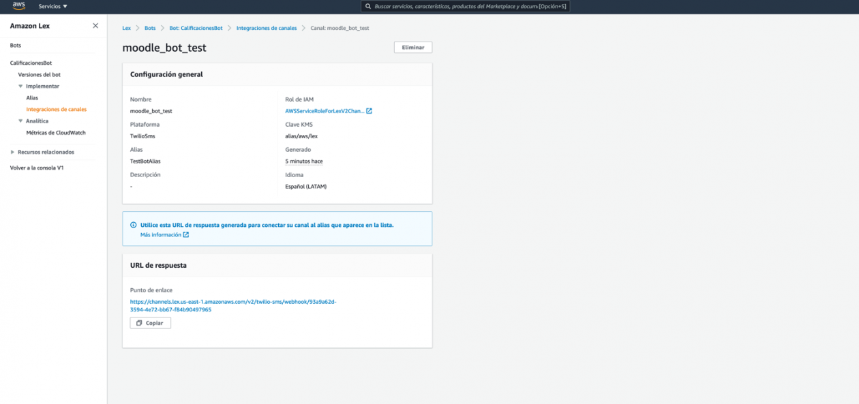The width and height of the screenshot is (859, 404).
Task: Click the Eliminar button
Action: coord(413,48)
